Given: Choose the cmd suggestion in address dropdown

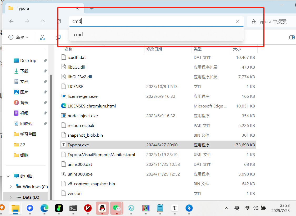Looking at the screenshot, I should (156, 34).
